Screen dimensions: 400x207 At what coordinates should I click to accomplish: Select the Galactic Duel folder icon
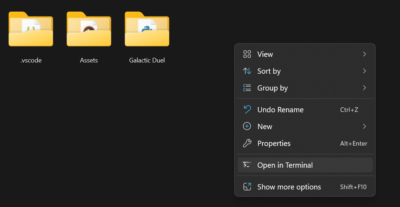147,29
